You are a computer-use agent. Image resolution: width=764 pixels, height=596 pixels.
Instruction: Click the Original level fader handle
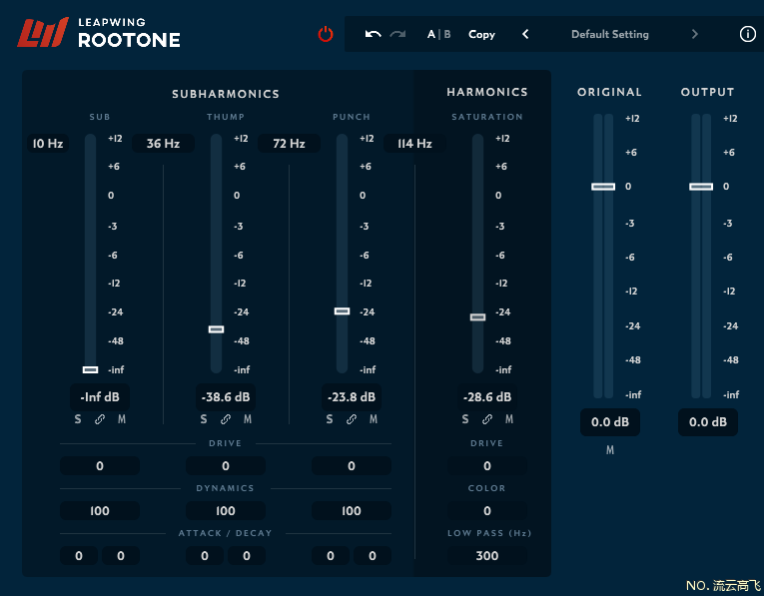coord(603,187)
